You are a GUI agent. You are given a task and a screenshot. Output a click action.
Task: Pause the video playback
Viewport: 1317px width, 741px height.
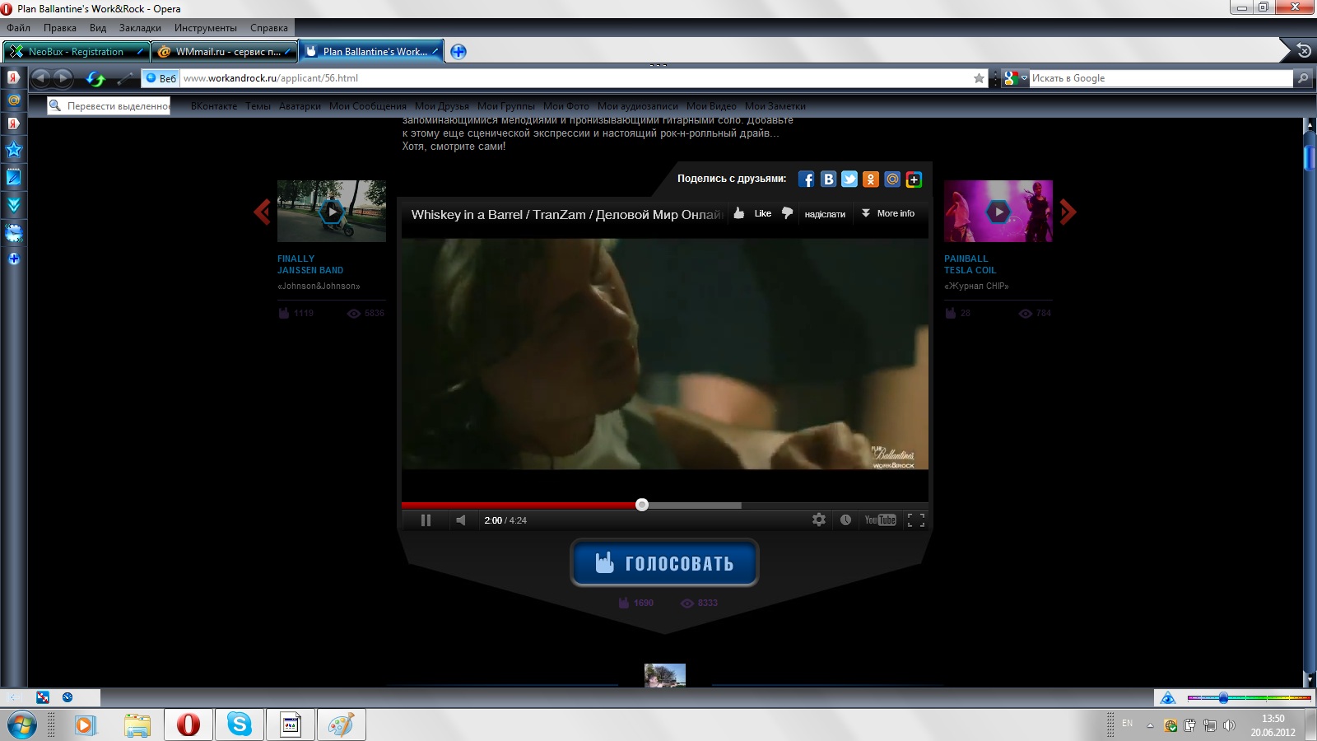point(426,520)
